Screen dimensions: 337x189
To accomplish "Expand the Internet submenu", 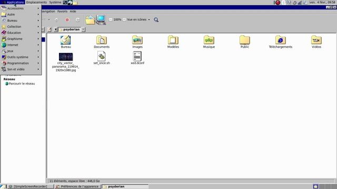I will point(21,45).
